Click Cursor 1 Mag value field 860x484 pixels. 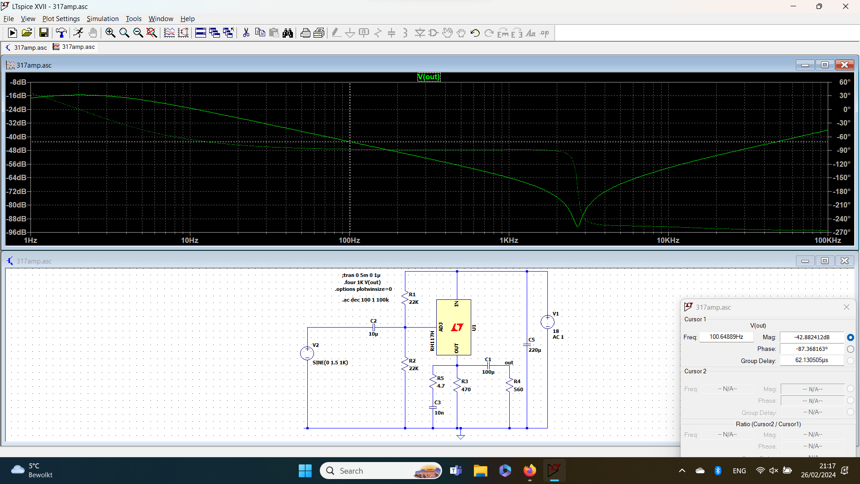click(812, 337)
